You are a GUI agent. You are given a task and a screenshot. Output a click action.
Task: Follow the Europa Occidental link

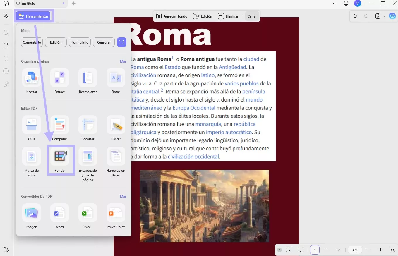coord(194,108)
